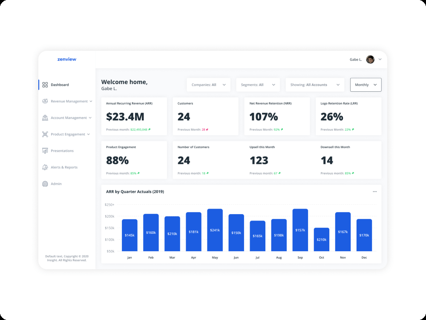The height and width of the screenshot is (320, 426).
Task: Click the May bar labeled $241k
Action: point(215,230)
